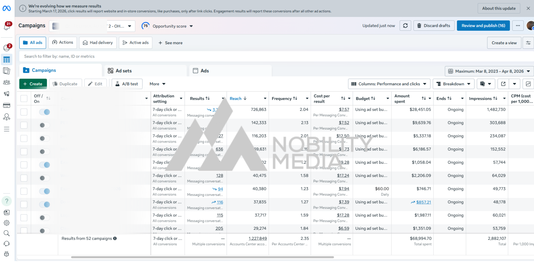Viewport: 534px width, 264px height.
Task: Switch to the Ad sets tab
Action: [146, 71]
